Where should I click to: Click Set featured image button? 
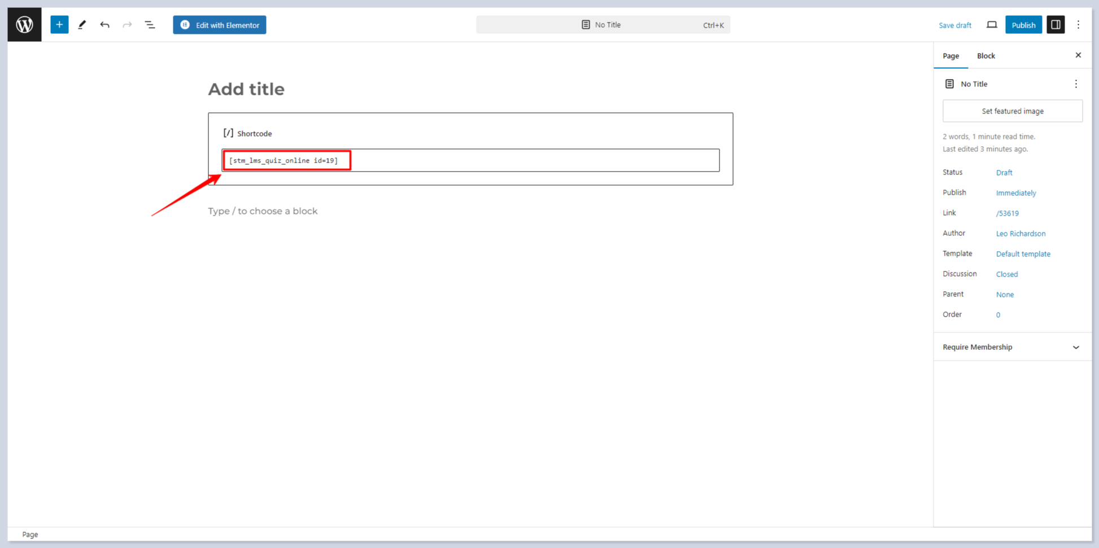(x=1012, y=111)
